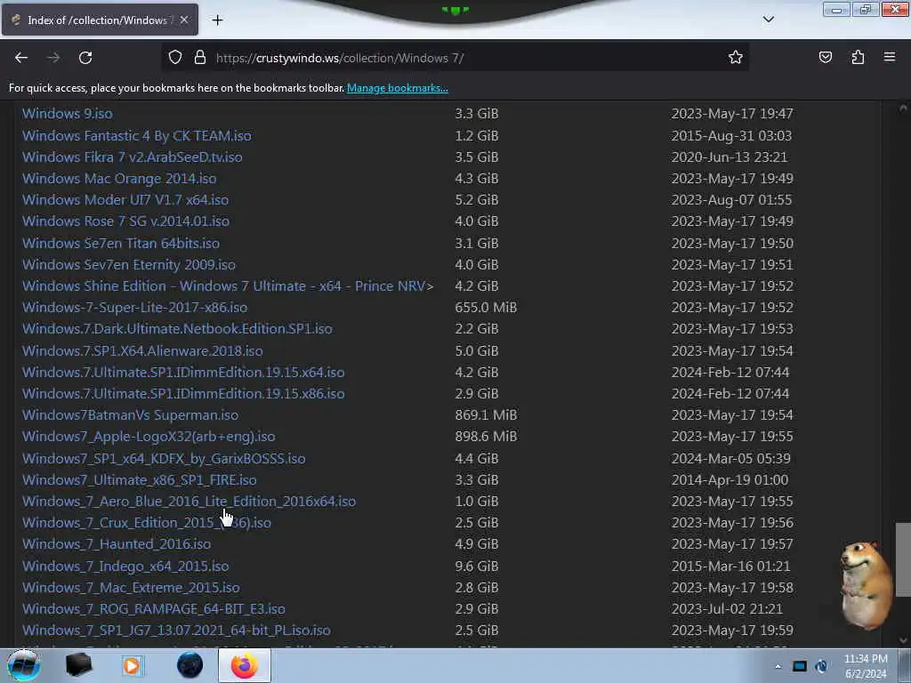911x683 pixels.
Task: Download Windows_7_Mac_Extreme_2015.iso
Action: click(131, 588)
